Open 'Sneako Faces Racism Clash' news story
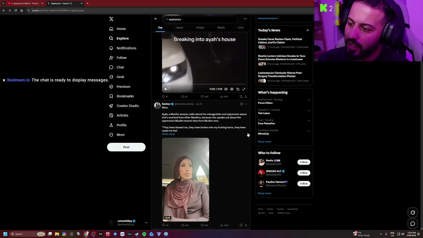Image resolution: width=423 pixels, height=238 pixels. [x=284, y=43]
